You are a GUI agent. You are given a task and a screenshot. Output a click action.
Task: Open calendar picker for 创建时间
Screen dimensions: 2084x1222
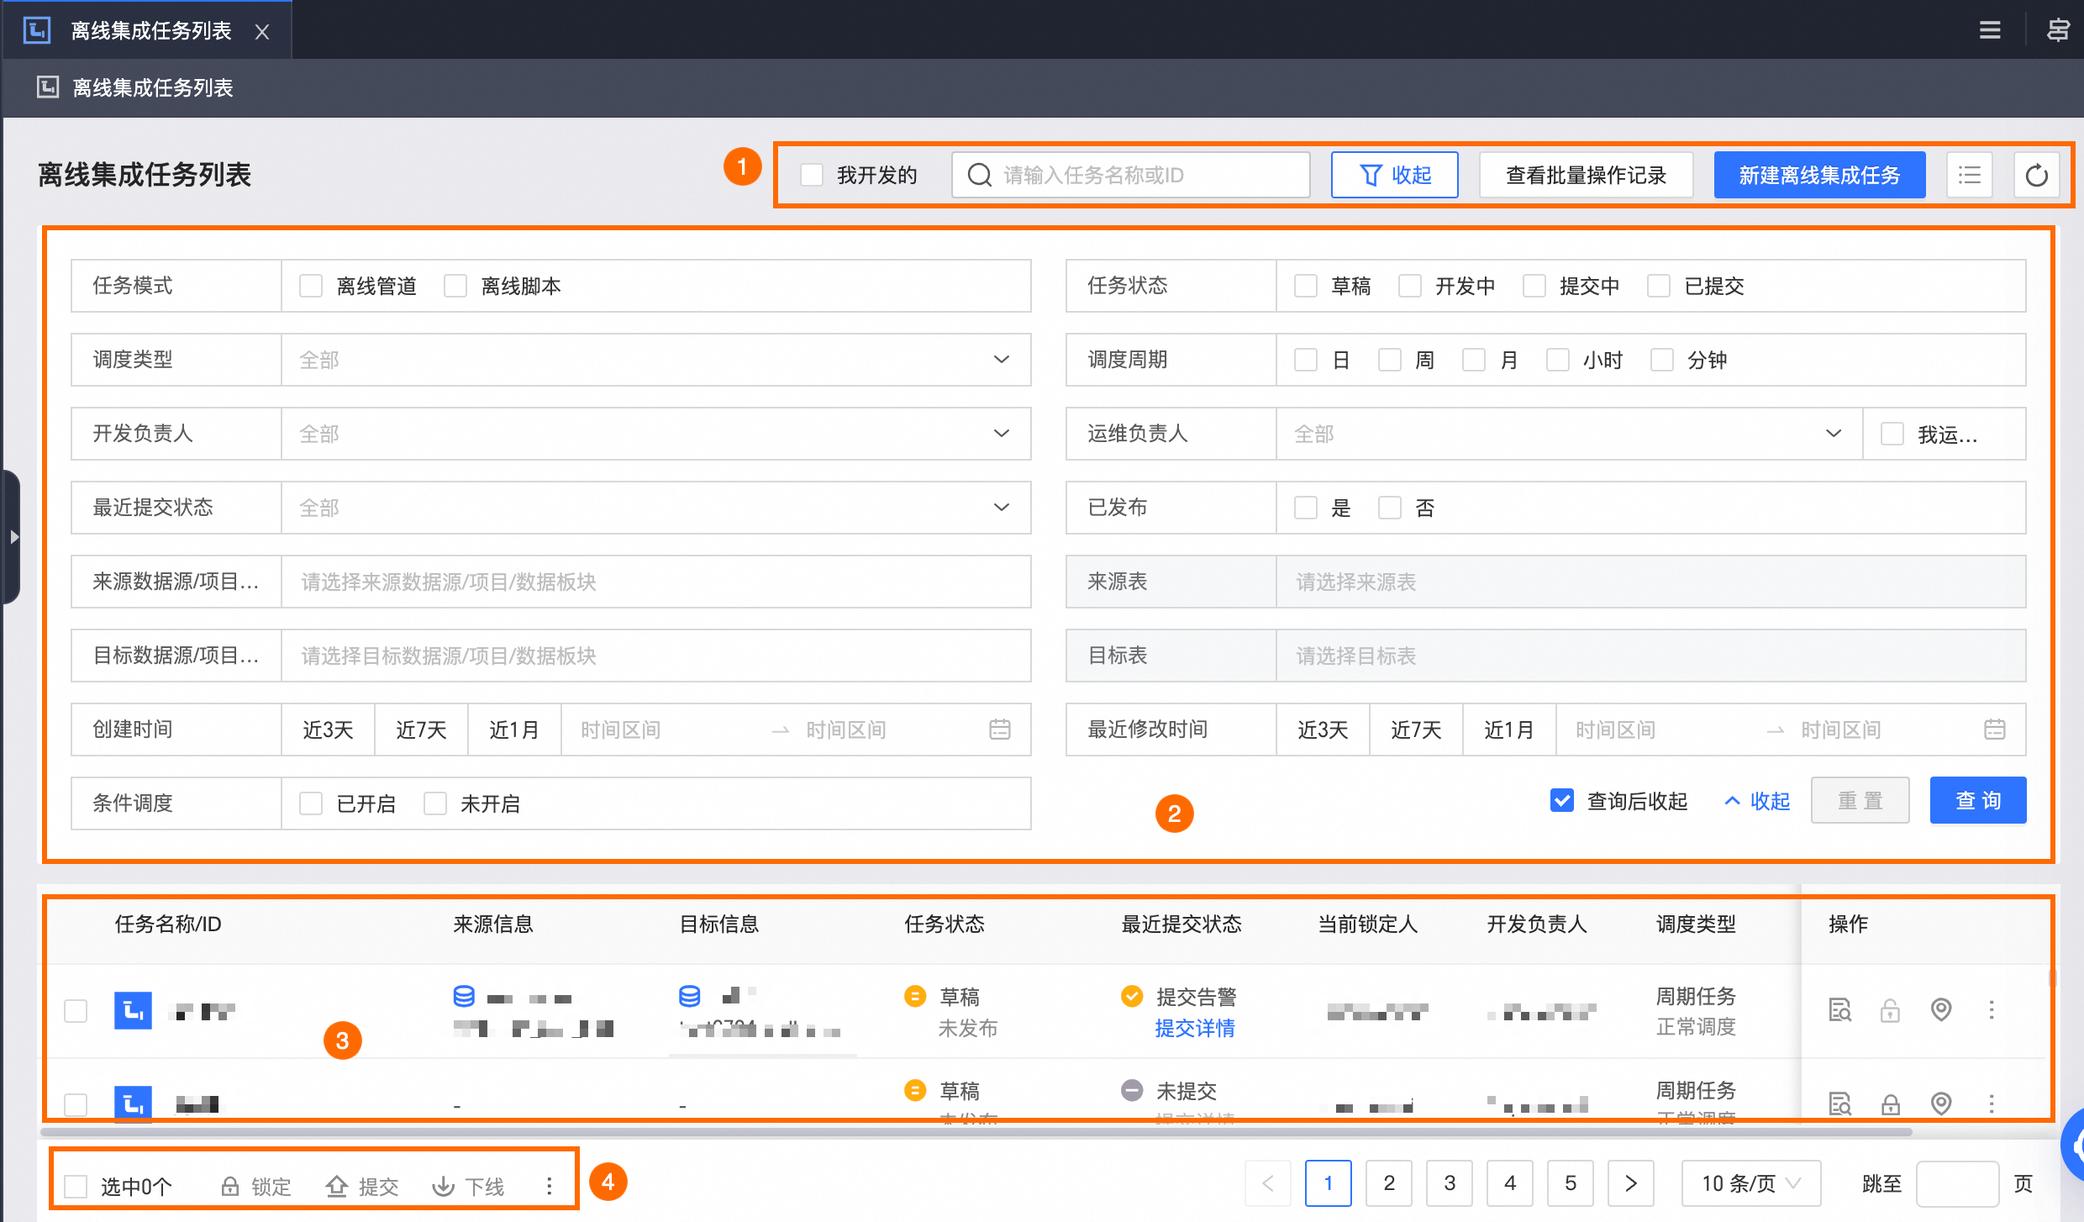(x=999, y=729)
